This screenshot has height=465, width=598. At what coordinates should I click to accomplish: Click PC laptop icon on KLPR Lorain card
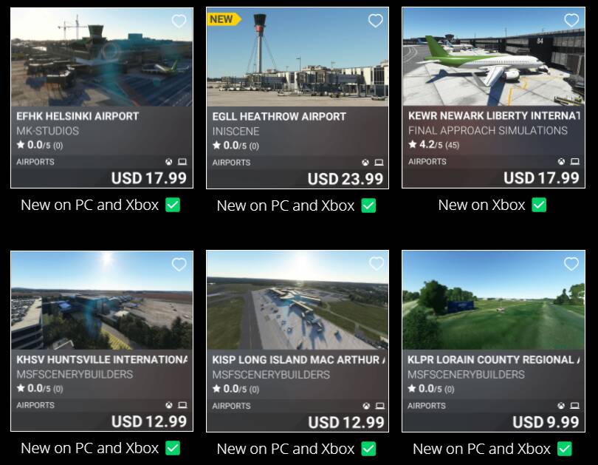point(574,405)
